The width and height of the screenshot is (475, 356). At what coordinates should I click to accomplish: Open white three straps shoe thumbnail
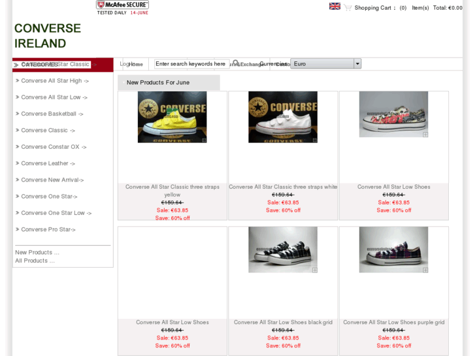tap(283, 117)
